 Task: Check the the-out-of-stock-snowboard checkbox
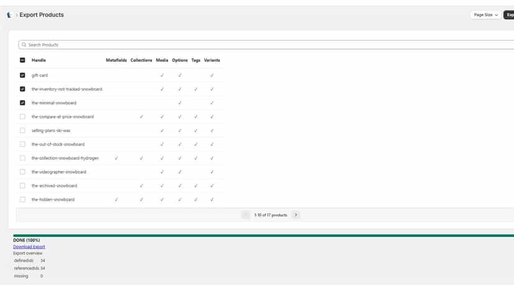tap(22, 144)
